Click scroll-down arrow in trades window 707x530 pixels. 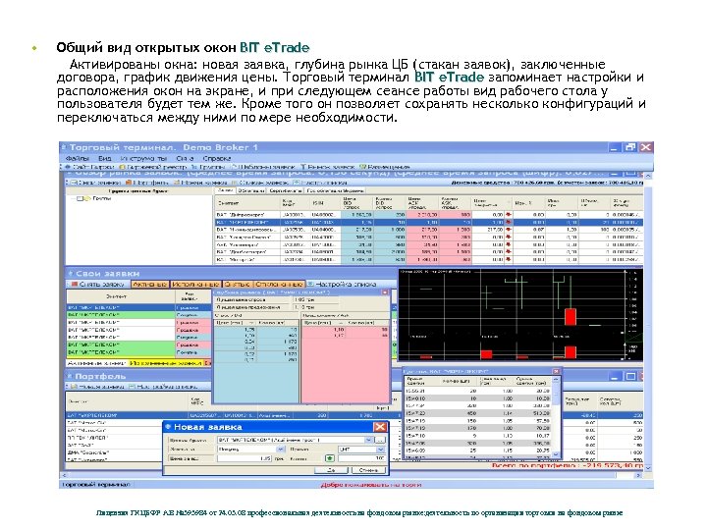[556, 454]
